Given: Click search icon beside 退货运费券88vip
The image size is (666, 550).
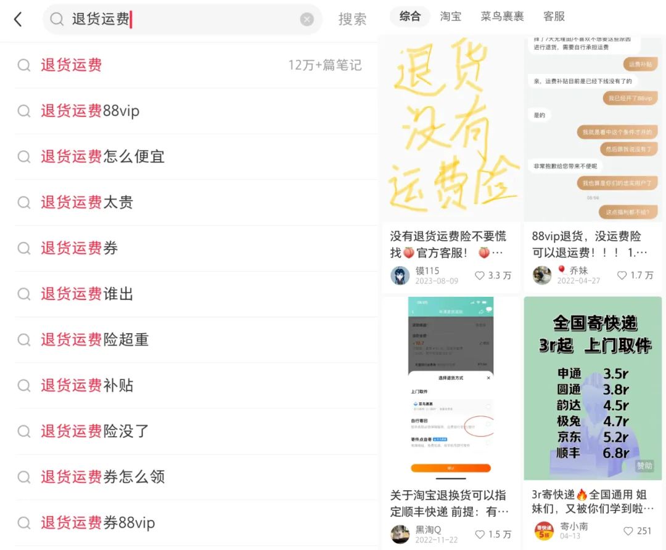Looking at the screenshot, I should coord(24,524).
